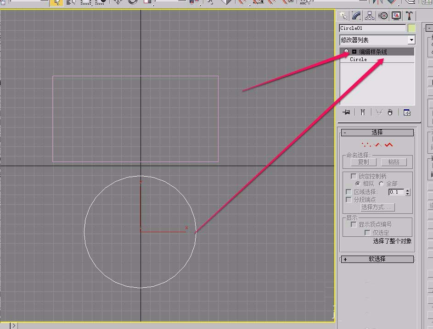Viewport: 433px width, 329px height.
Task: Open the Hierarchy panel icon
Action: [x=370, y=16]
